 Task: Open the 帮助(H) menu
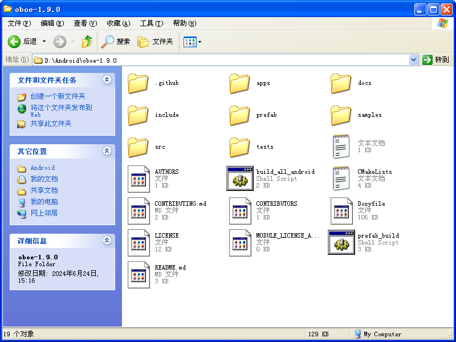pos(185,23)
